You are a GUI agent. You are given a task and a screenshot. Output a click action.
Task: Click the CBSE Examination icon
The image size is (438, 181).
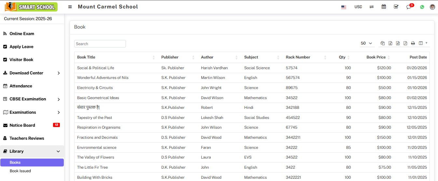(x=5, y=99)
